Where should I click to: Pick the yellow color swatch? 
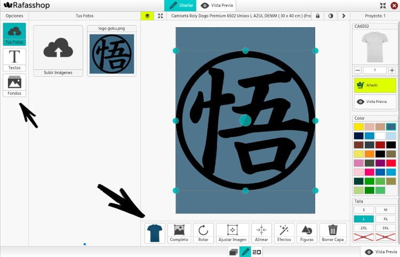pyautogui.click(x=358, y=127)
